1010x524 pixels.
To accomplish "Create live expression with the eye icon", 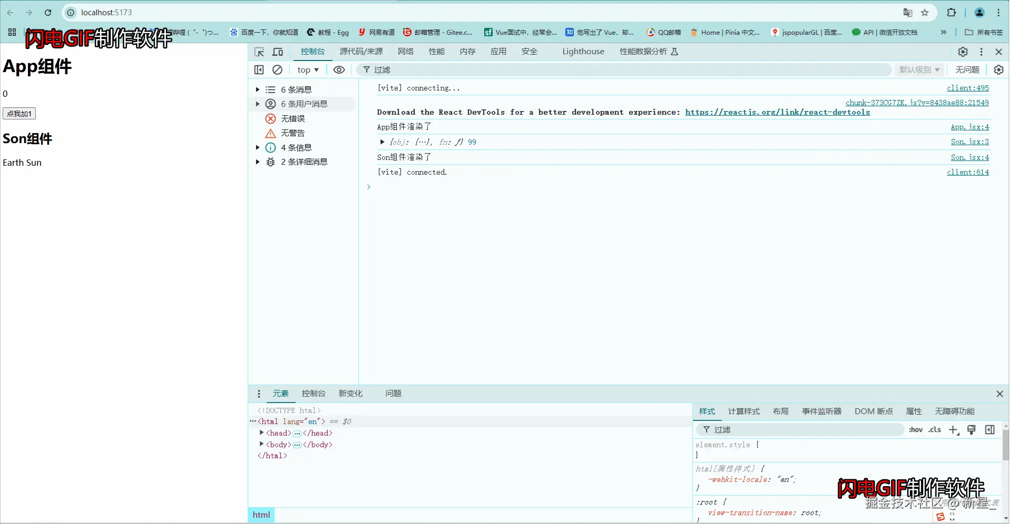I will click(339, 69).
